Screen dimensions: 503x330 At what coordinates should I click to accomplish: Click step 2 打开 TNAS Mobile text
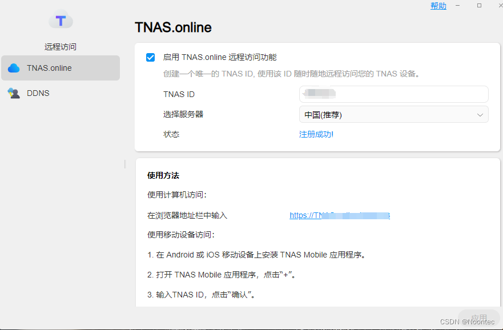pyautogui.click(x=222, y=275)
